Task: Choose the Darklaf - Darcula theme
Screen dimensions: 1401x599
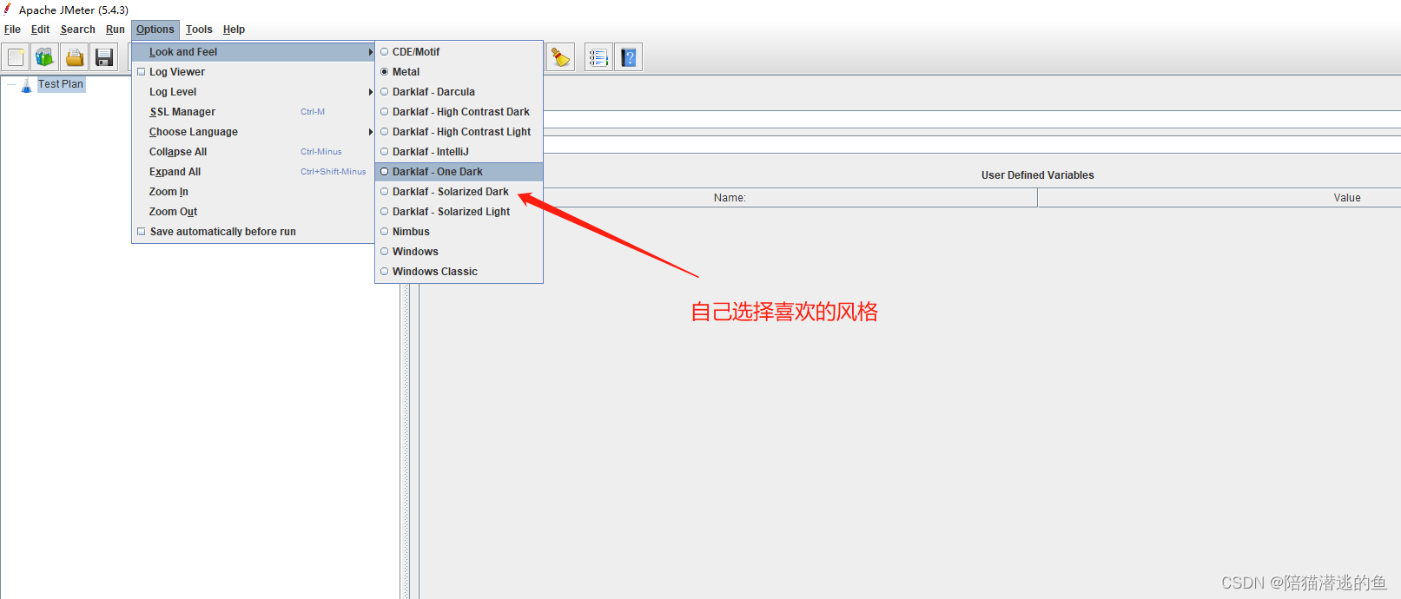Action: pos(459,92)
